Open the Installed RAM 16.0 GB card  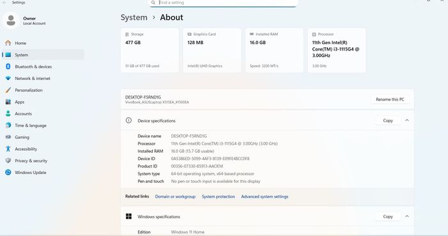(x=275, y=51)
